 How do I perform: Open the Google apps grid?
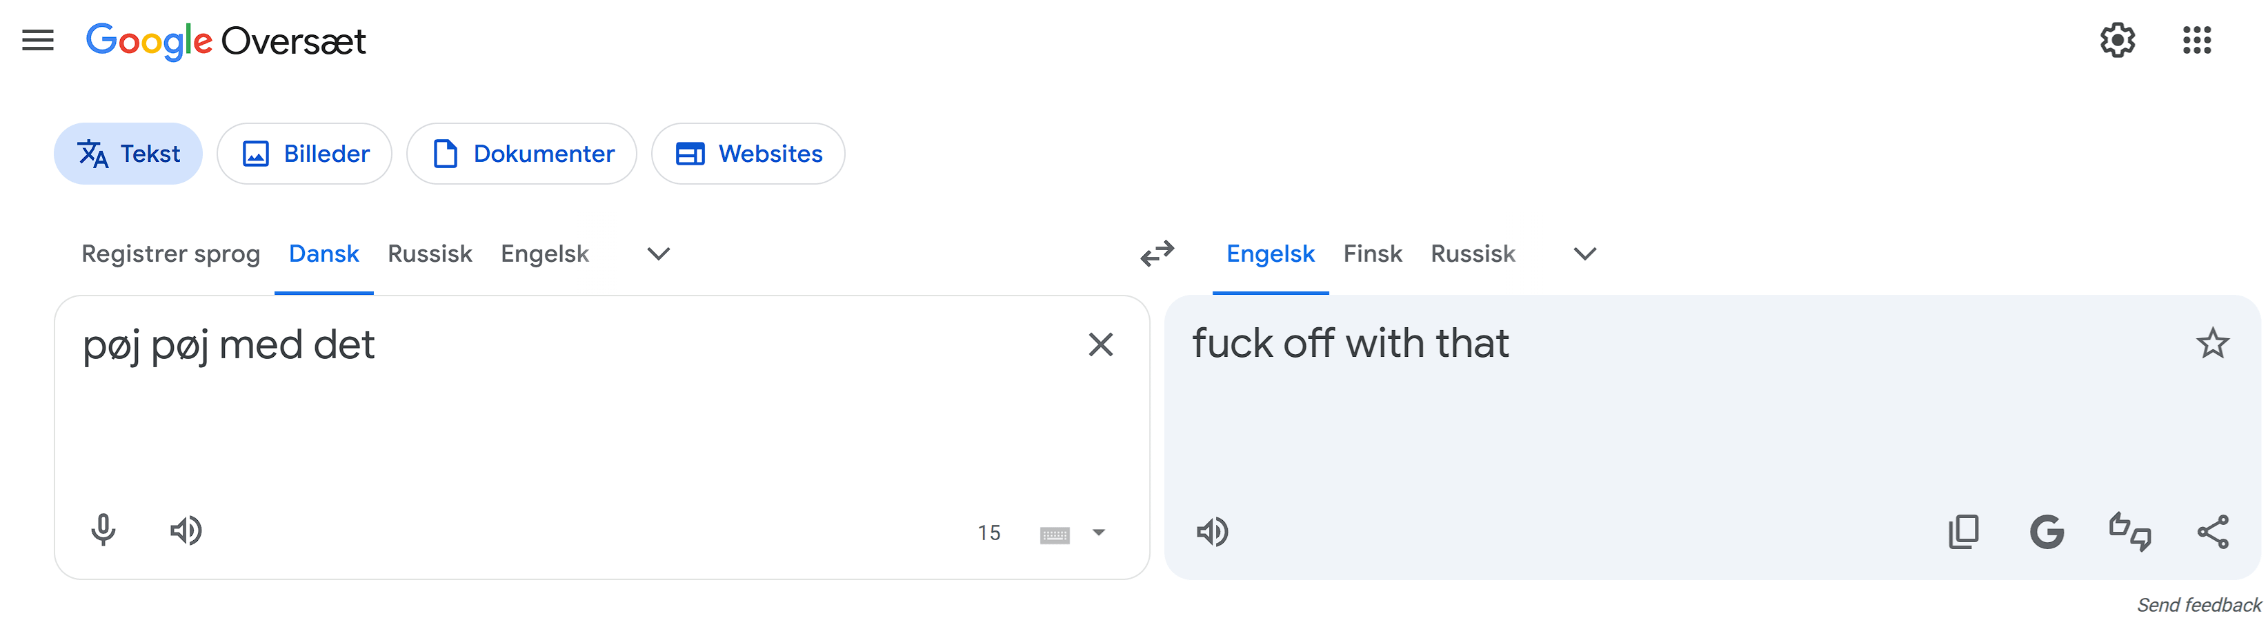coord(2197,41)
